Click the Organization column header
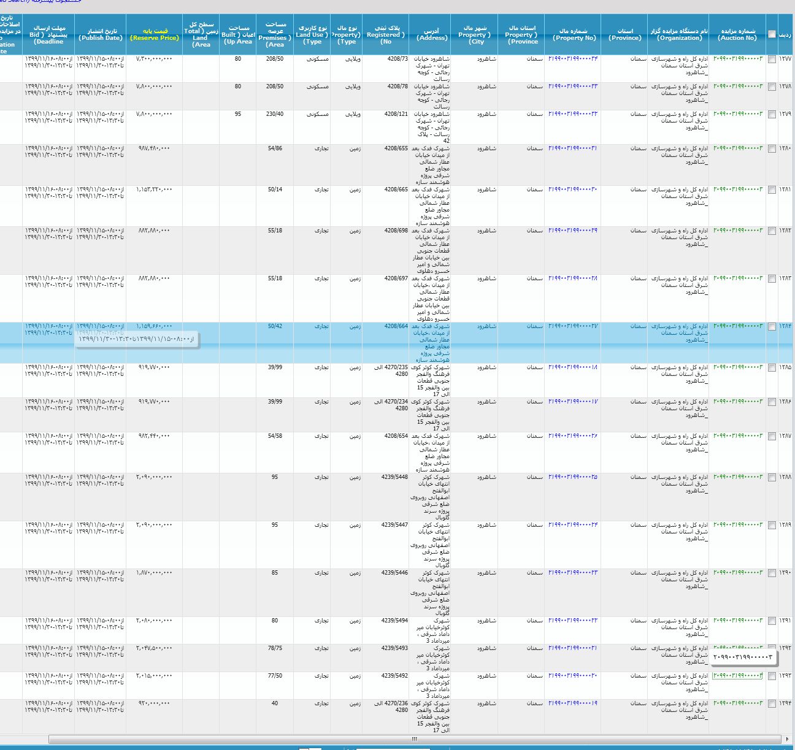This screenshot has width=795, height=750. 679,34
